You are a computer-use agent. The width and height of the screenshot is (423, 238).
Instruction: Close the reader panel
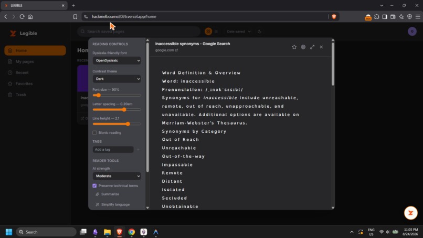click(321, 47)
